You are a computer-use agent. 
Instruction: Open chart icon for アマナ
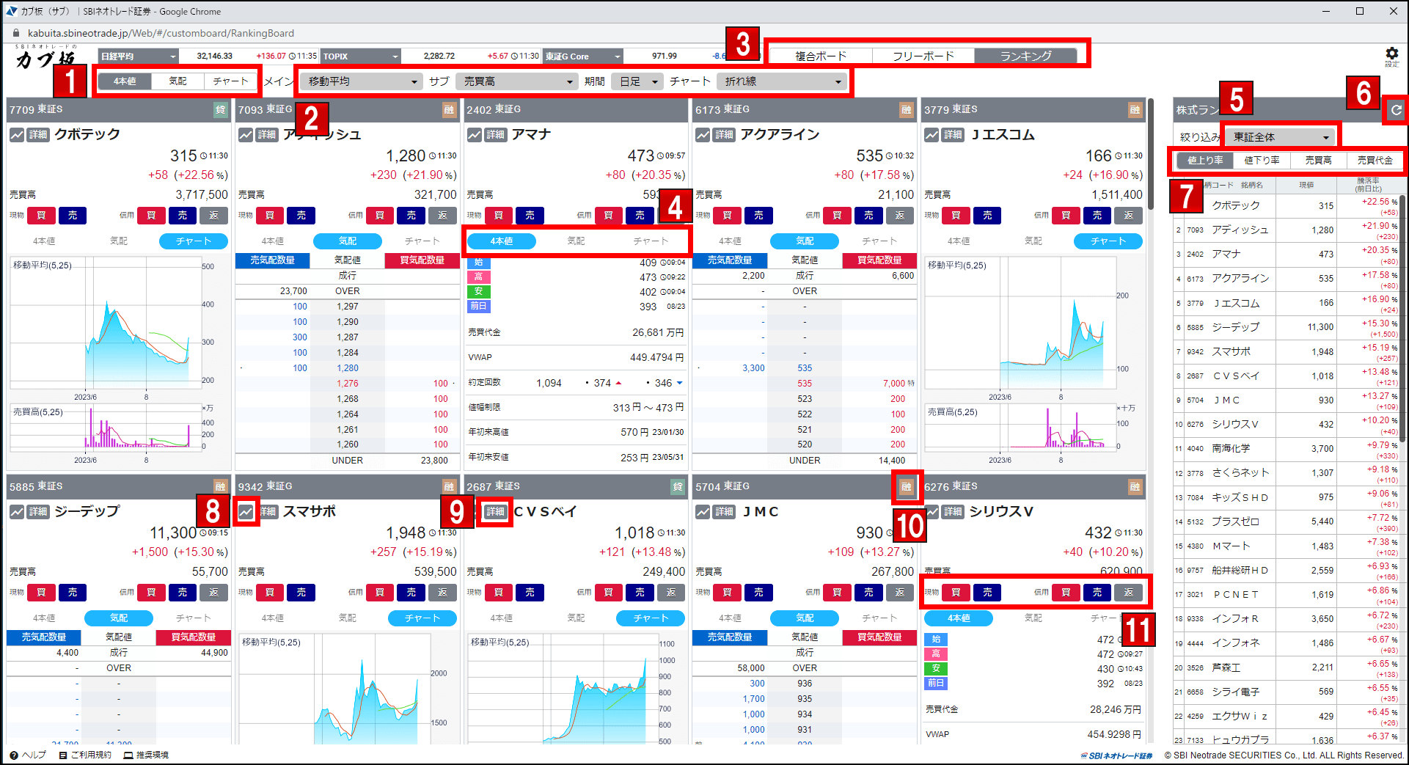tap(475, 135)
